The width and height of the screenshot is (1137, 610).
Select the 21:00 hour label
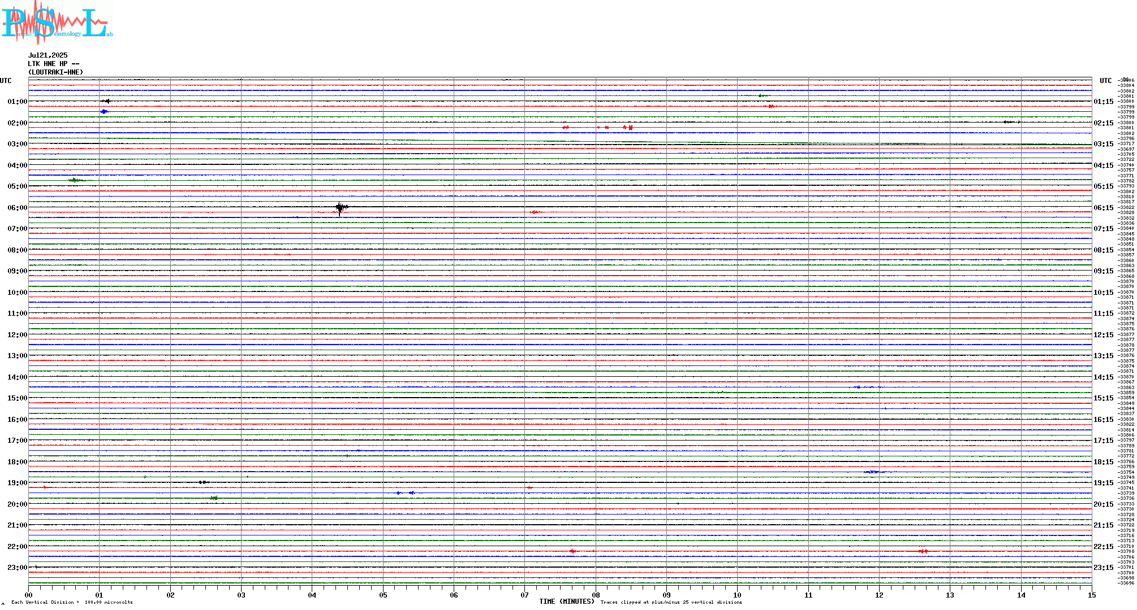coord(17,525)
